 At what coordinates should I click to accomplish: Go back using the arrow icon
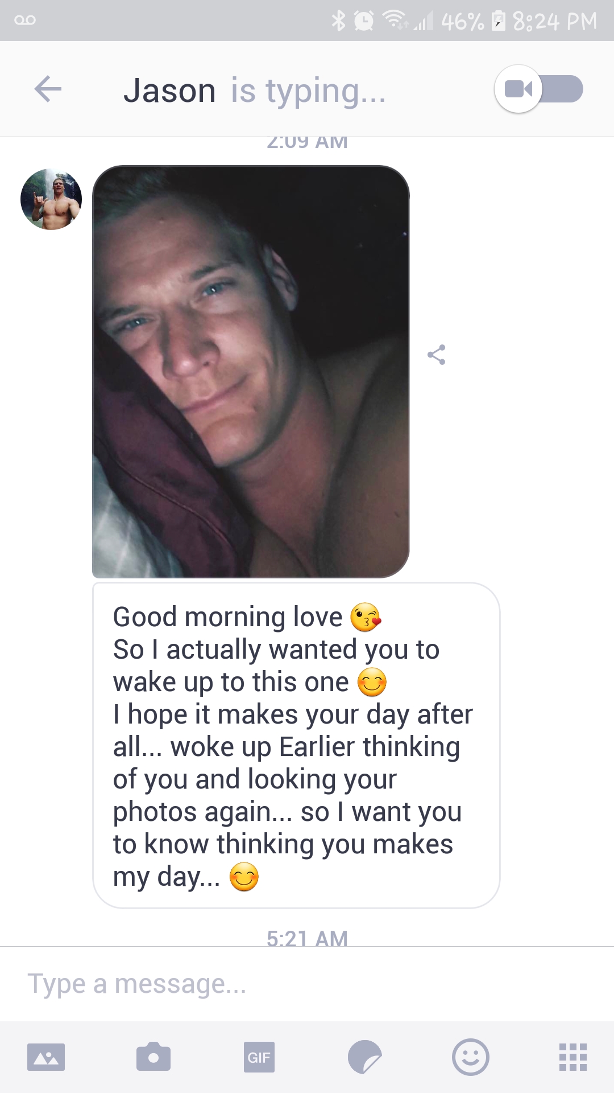(48, 89)
